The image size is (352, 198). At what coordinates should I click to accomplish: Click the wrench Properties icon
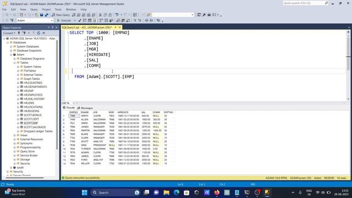point(204,15)
